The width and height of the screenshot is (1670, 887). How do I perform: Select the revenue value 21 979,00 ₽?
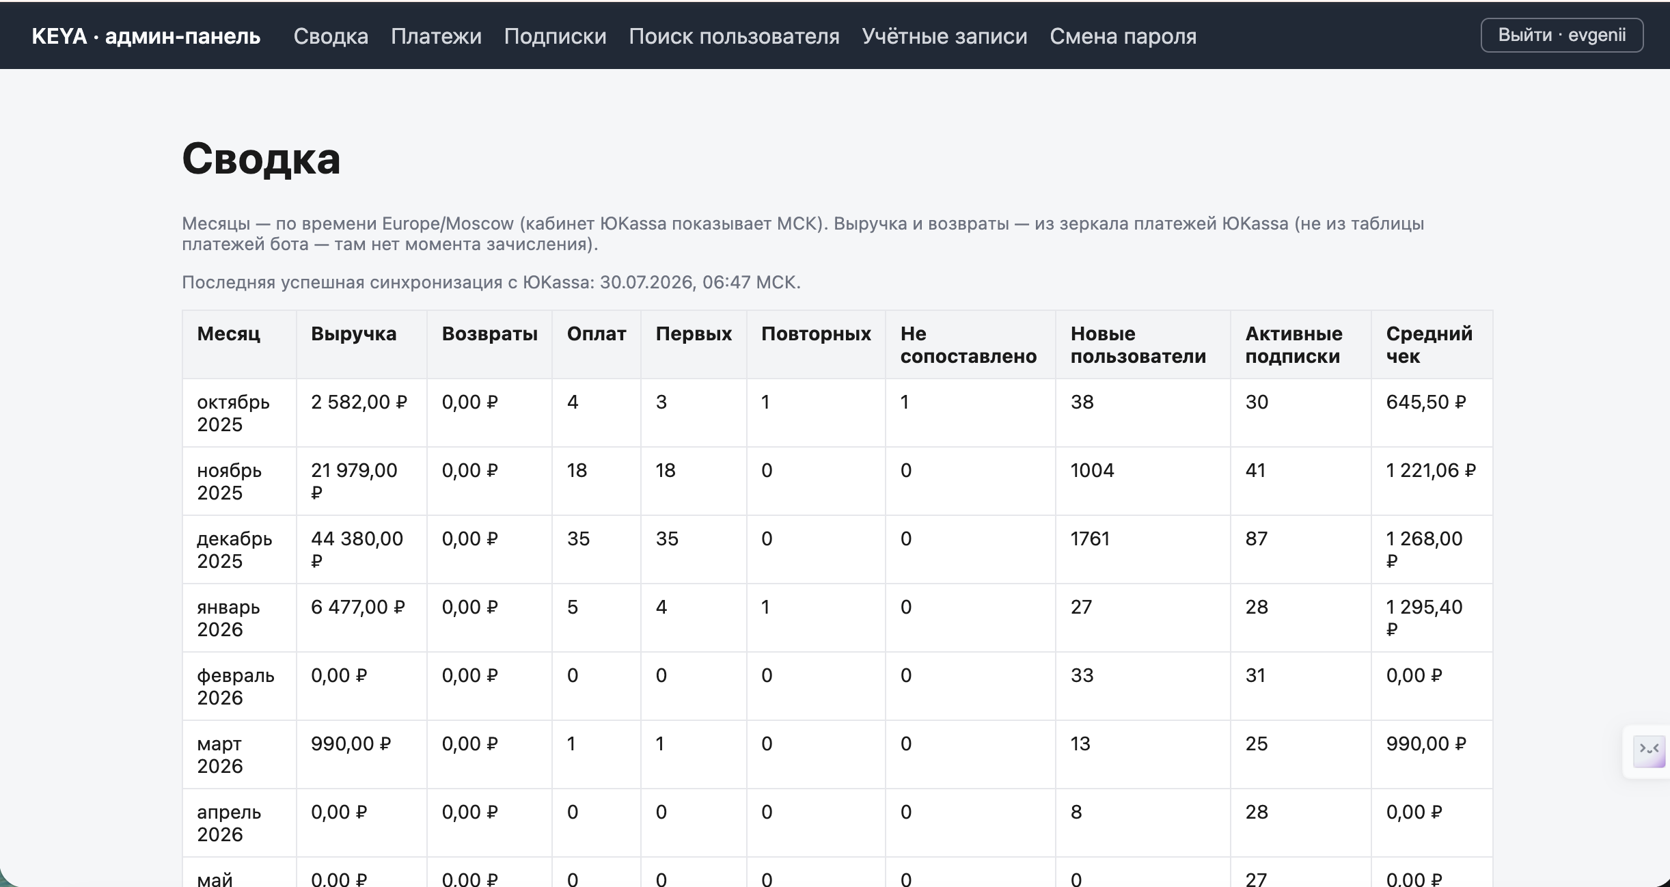click(354, 481)
